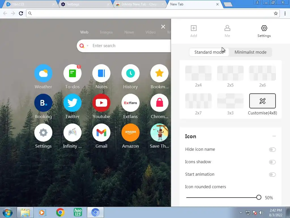Choose Minimalist mode option

pos(250,52)
